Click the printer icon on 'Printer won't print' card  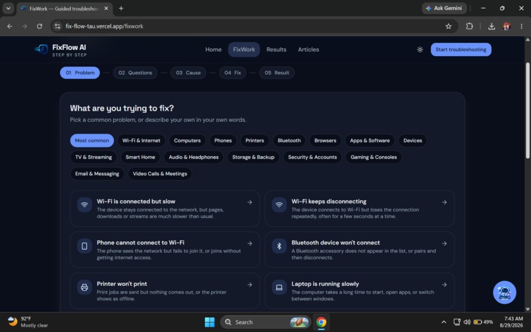(x=84, y=287)
